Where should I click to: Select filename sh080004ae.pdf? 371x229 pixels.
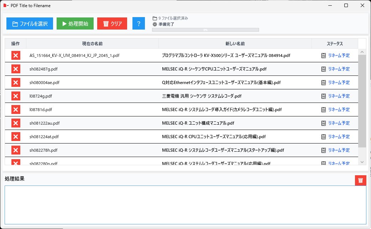45,83
